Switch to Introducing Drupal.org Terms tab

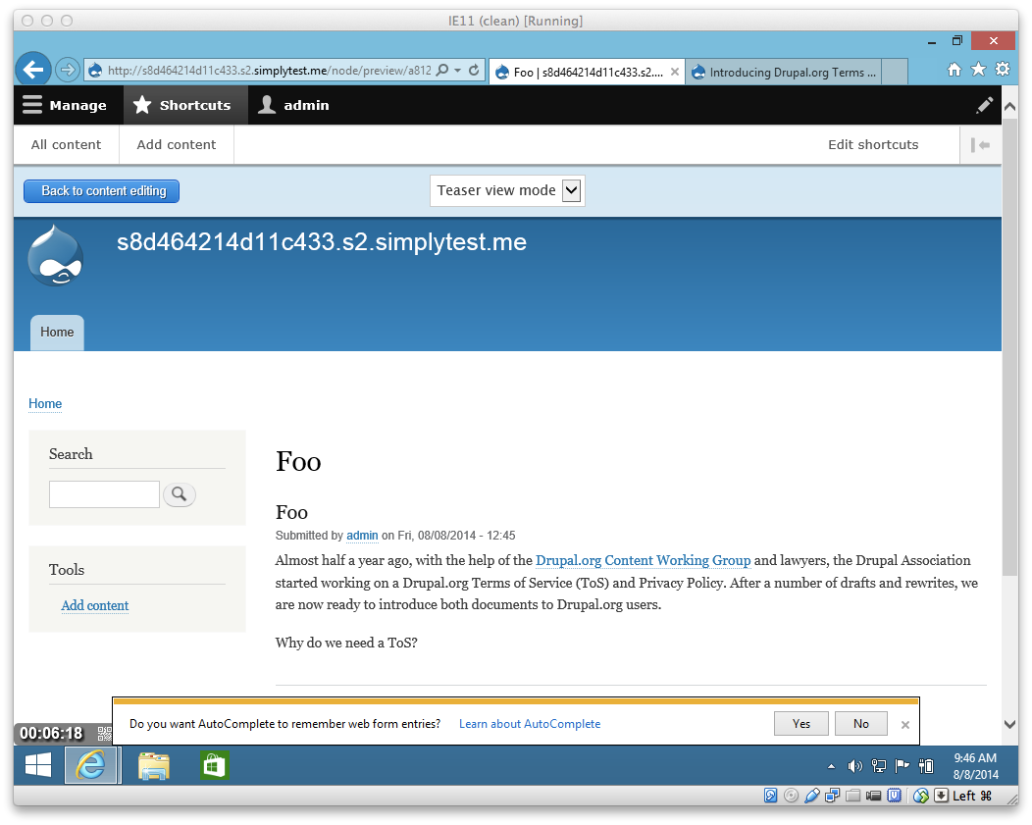[784, 73]
